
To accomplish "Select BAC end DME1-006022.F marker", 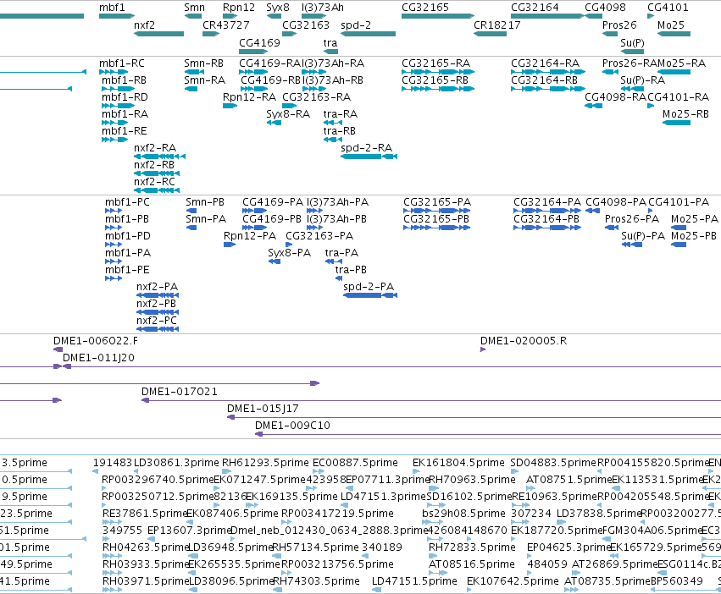I will pyautogui.click(x=58, y=349).
